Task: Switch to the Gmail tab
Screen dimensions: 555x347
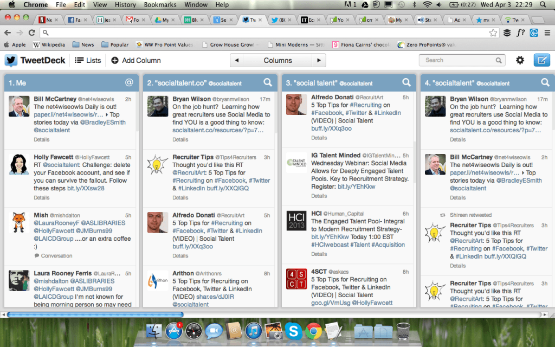Action: pos(135,20)
